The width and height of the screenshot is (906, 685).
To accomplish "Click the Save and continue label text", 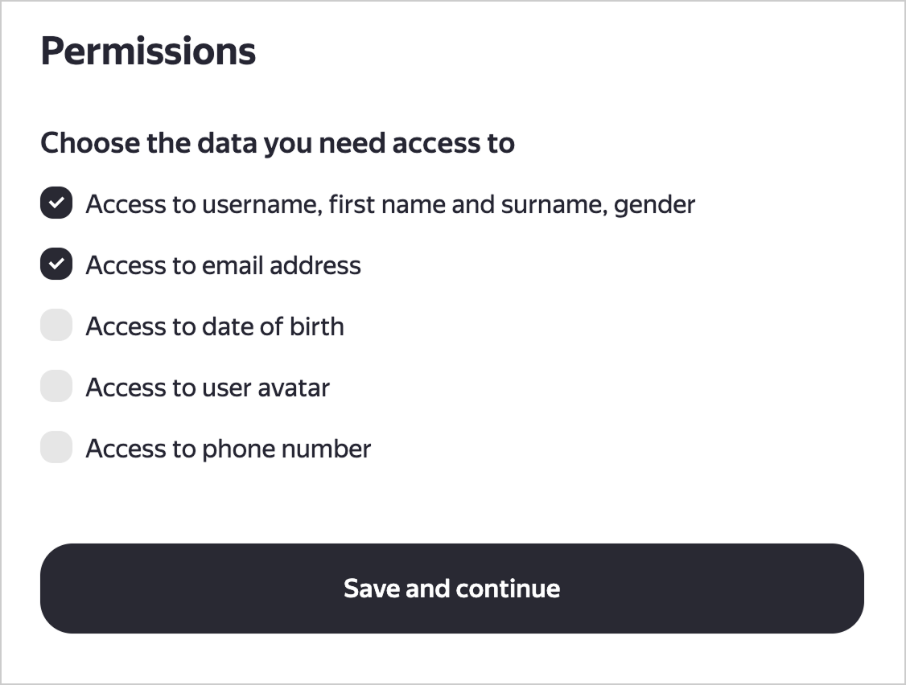I will 451,589.
